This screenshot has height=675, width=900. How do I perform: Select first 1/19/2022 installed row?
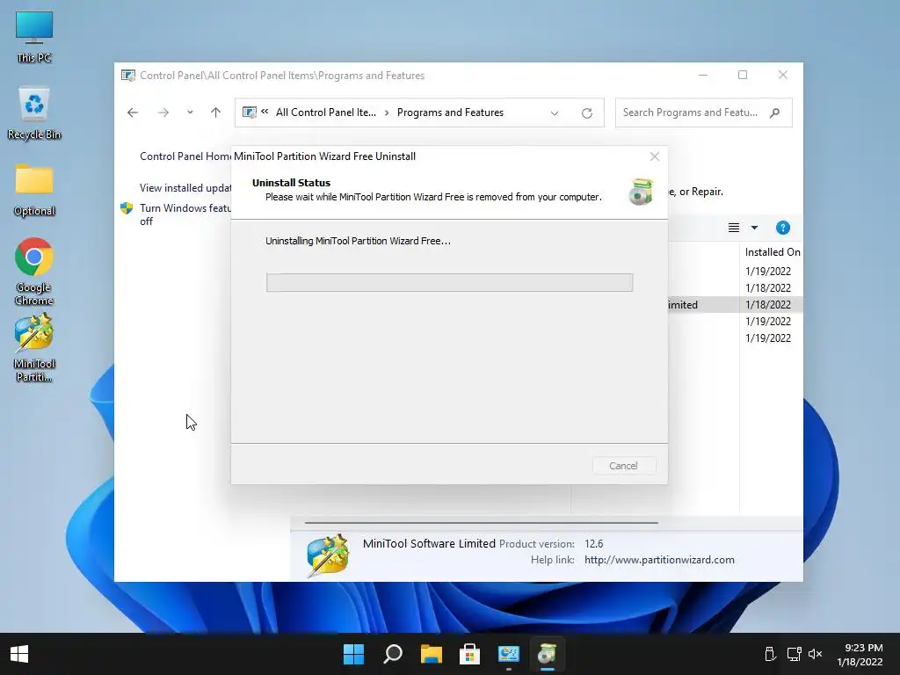coord(768,271)
